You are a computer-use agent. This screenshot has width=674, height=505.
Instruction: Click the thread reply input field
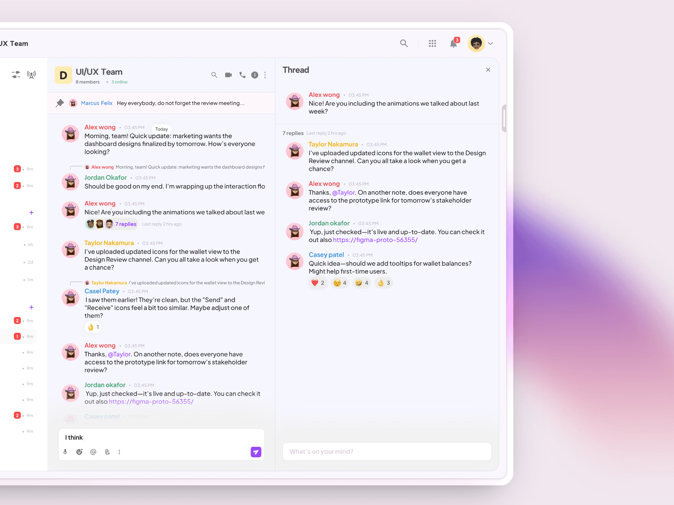[387, 452]
